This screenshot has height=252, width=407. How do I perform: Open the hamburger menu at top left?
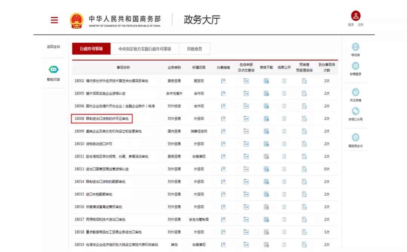[54, 20]
